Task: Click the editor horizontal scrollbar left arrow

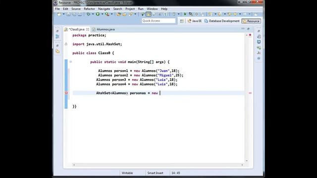Action: click(x=74, y=165)
